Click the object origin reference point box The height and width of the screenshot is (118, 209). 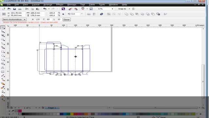pos(4,14)
